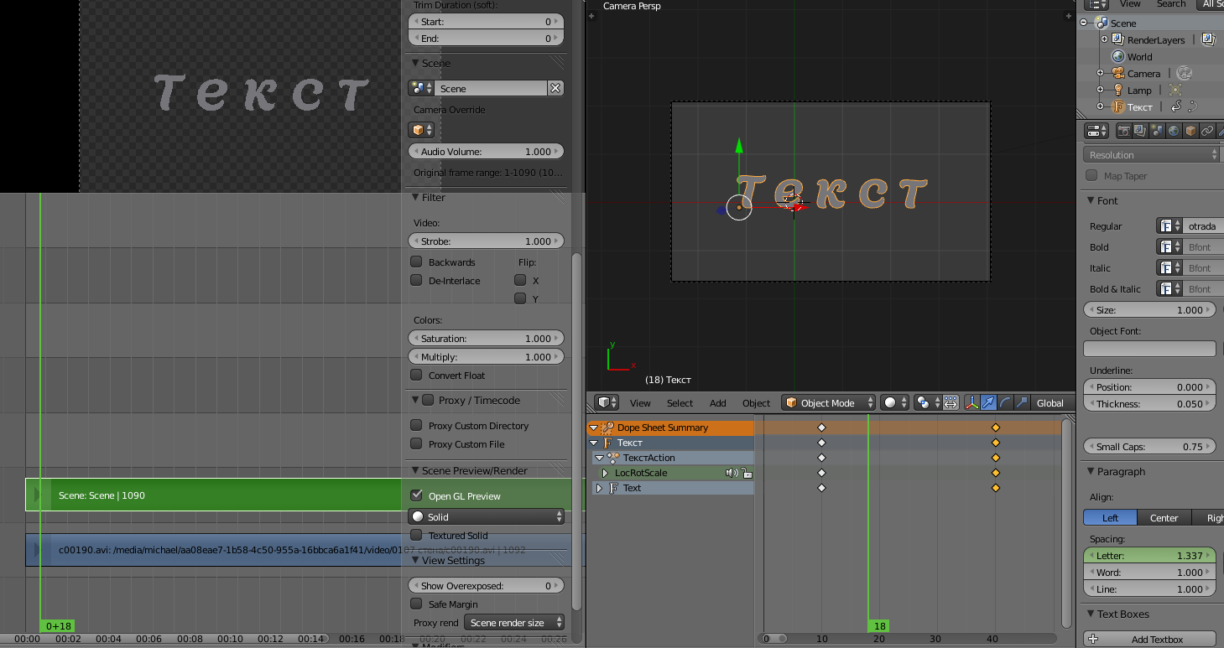Viewport: 1224px width, 648px height.
Task: Switch to the Object properties cube tab
Action: point(1190,131)
